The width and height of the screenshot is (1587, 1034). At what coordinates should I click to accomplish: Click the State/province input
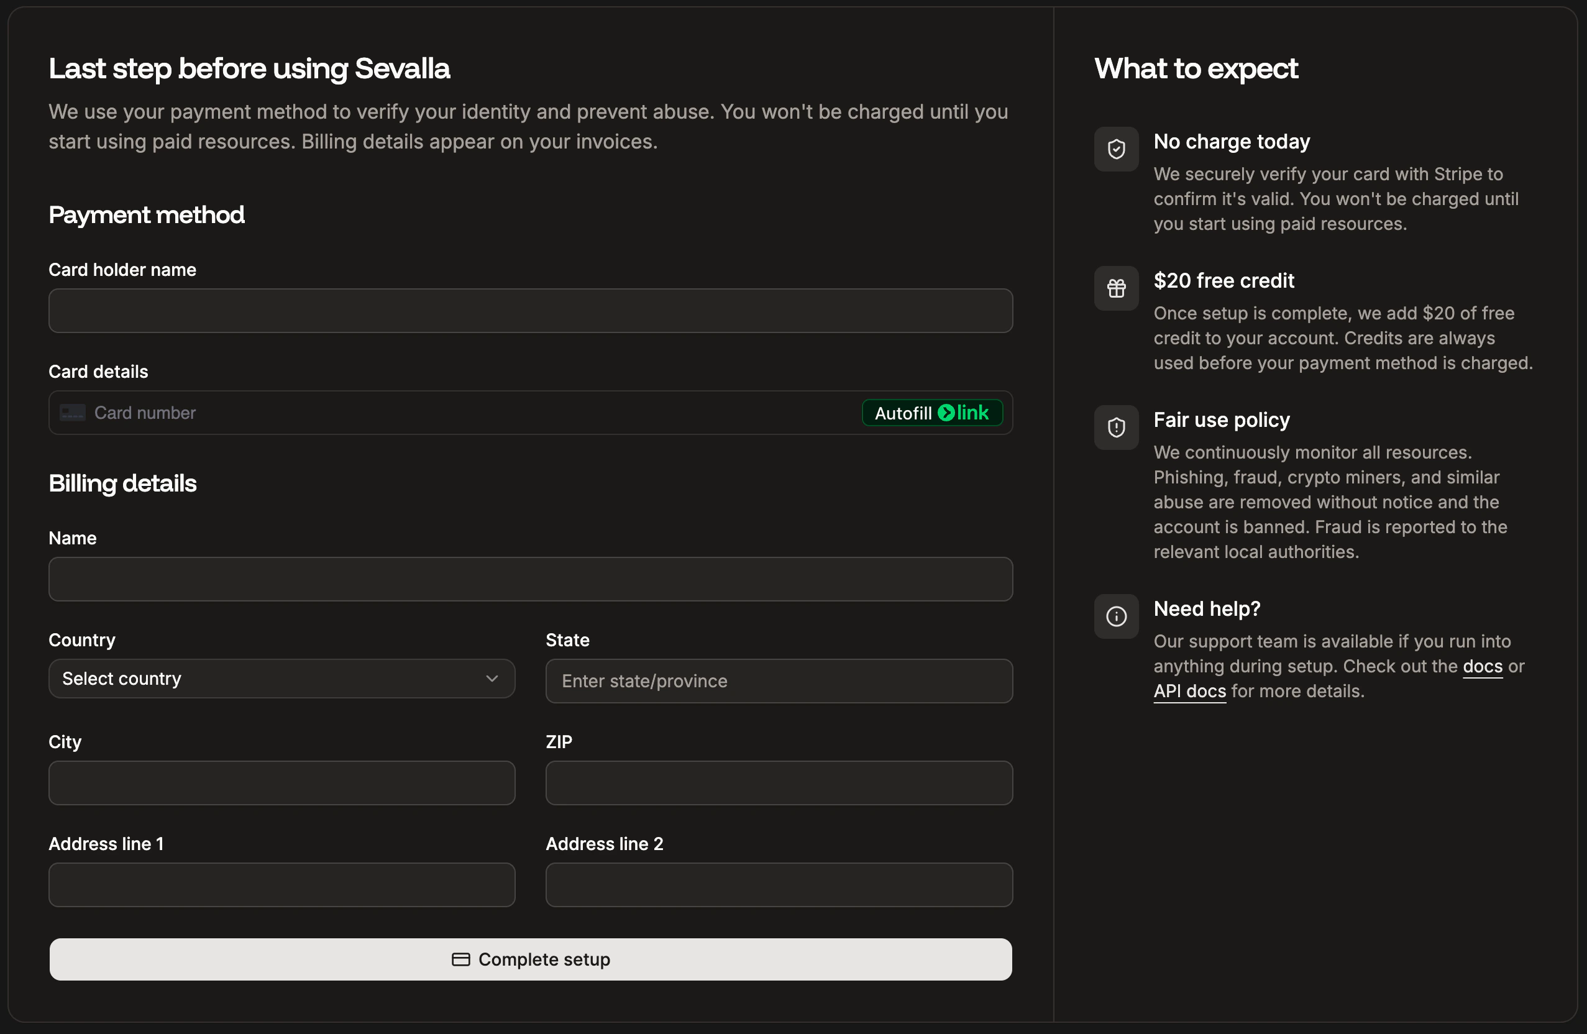(779, 681)
